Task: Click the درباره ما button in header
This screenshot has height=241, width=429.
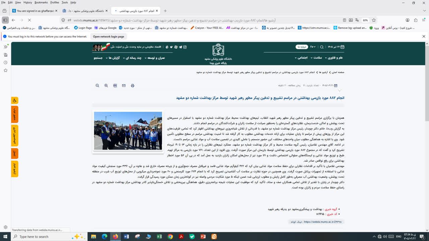Action: (x=302, y=47)
